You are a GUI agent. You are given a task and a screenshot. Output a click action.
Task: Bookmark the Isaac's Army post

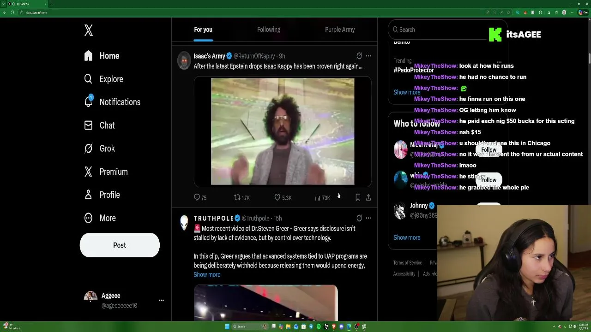tap(358, 197)
